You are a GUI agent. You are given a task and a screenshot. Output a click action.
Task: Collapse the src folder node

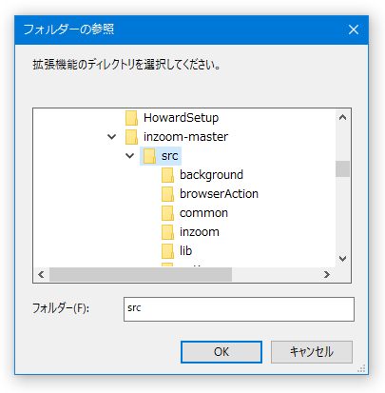pyautogui.click(x=130, y=156)
